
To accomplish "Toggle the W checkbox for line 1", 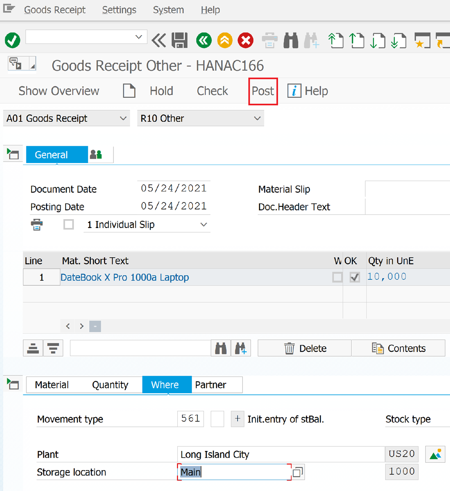I will tap(337, 277).
